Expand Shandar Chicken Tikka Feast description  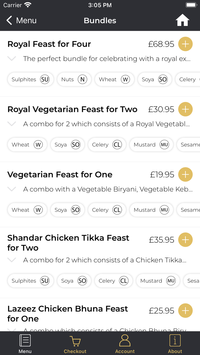[12, 260]
